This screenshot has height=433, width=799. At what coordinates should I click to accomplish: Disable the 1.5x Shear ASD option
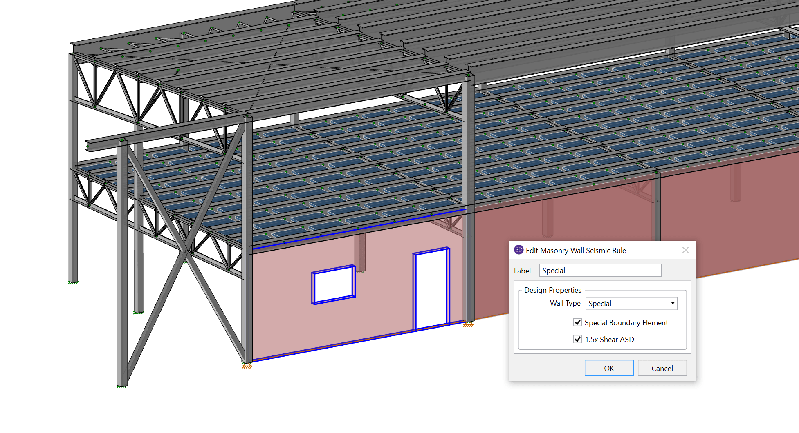577,339
